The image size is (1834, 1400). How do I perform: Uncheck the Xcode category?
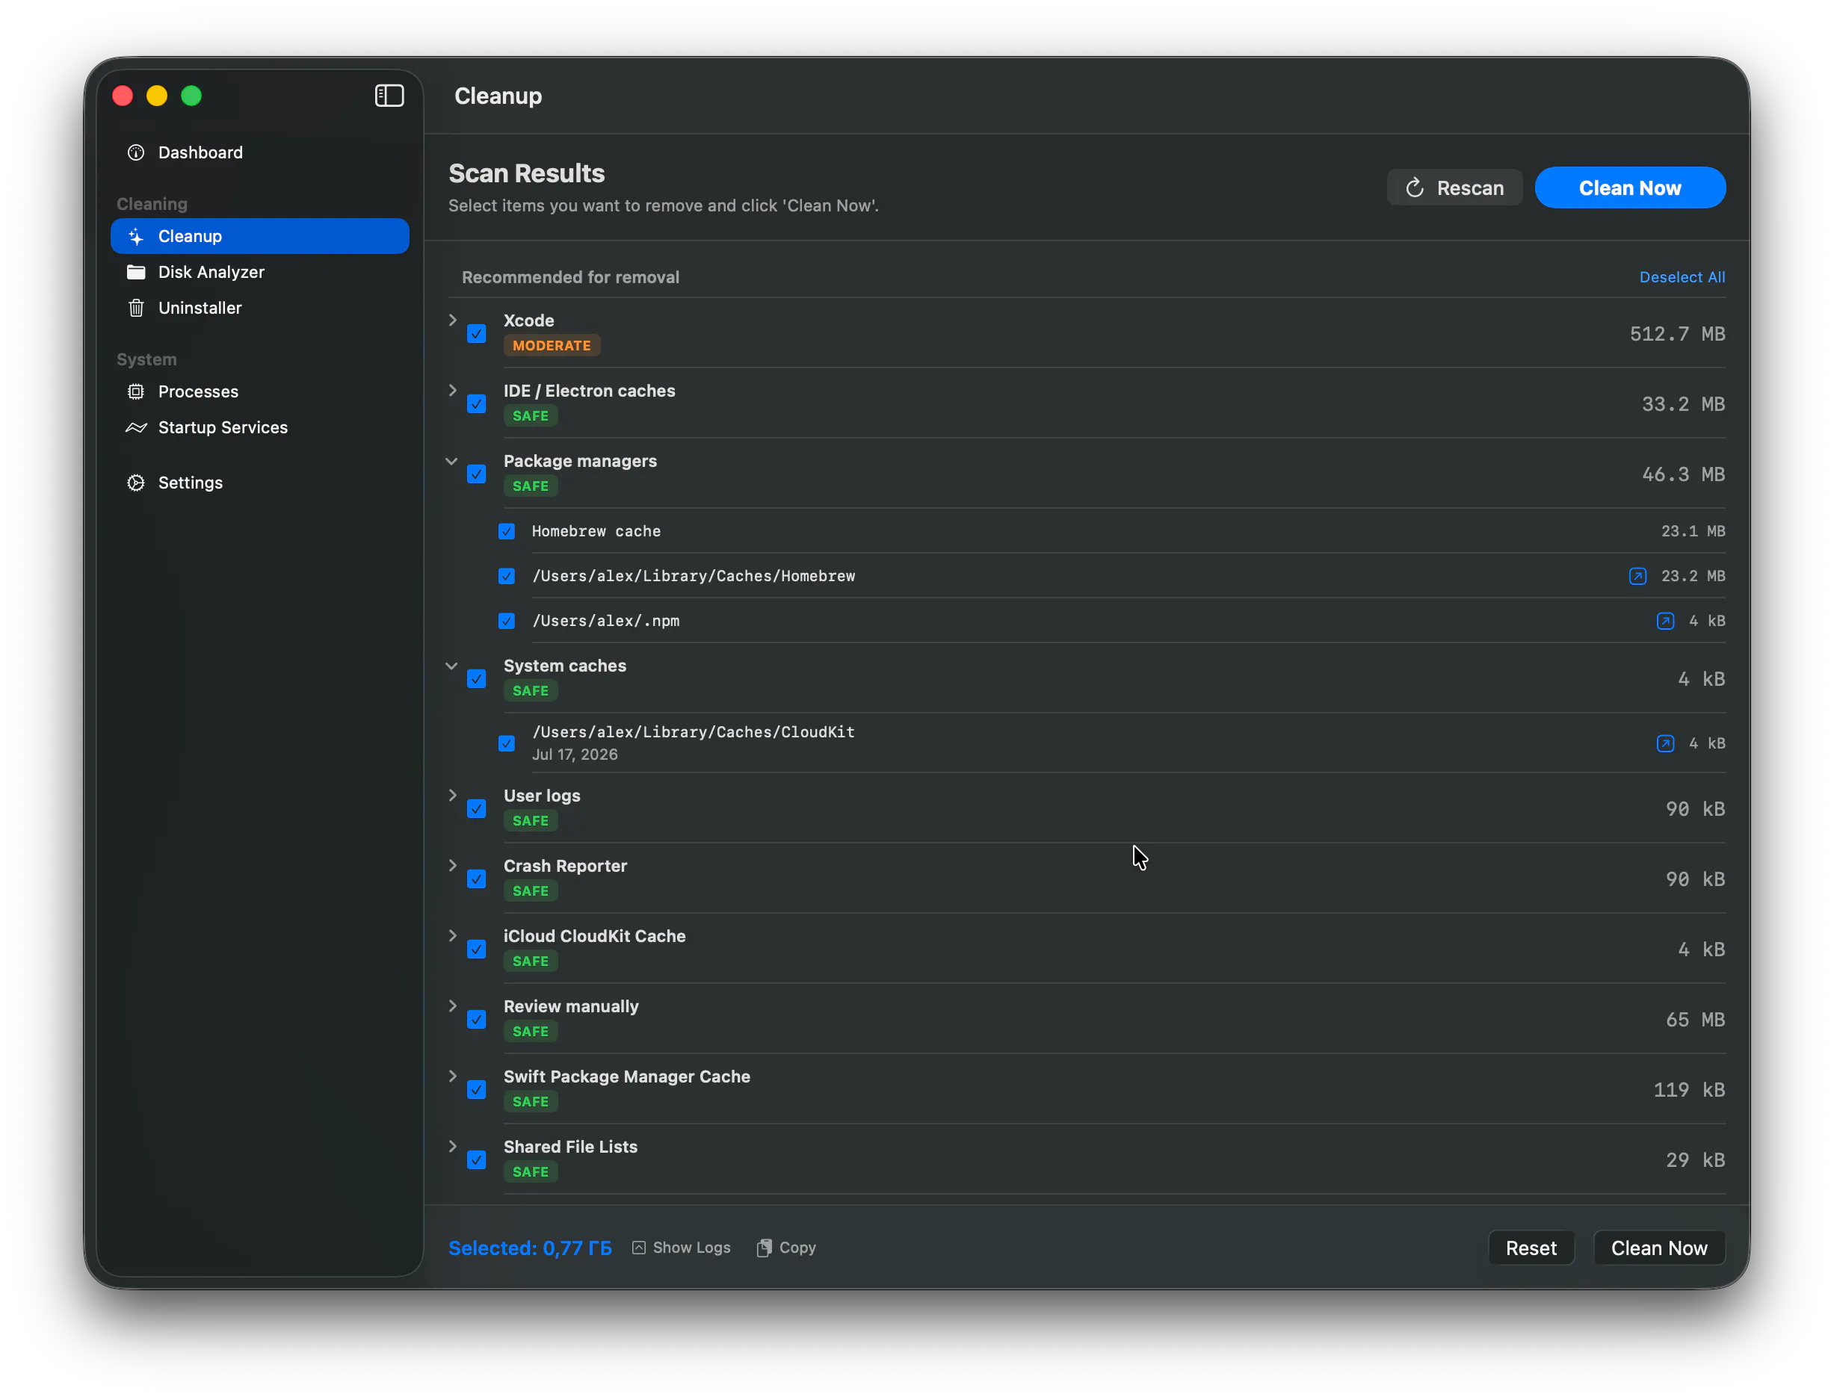coord(476,334)
